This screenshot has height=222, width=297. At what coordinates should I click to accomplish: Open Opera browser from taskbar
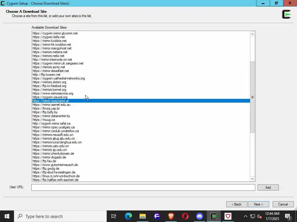[185, 216]
